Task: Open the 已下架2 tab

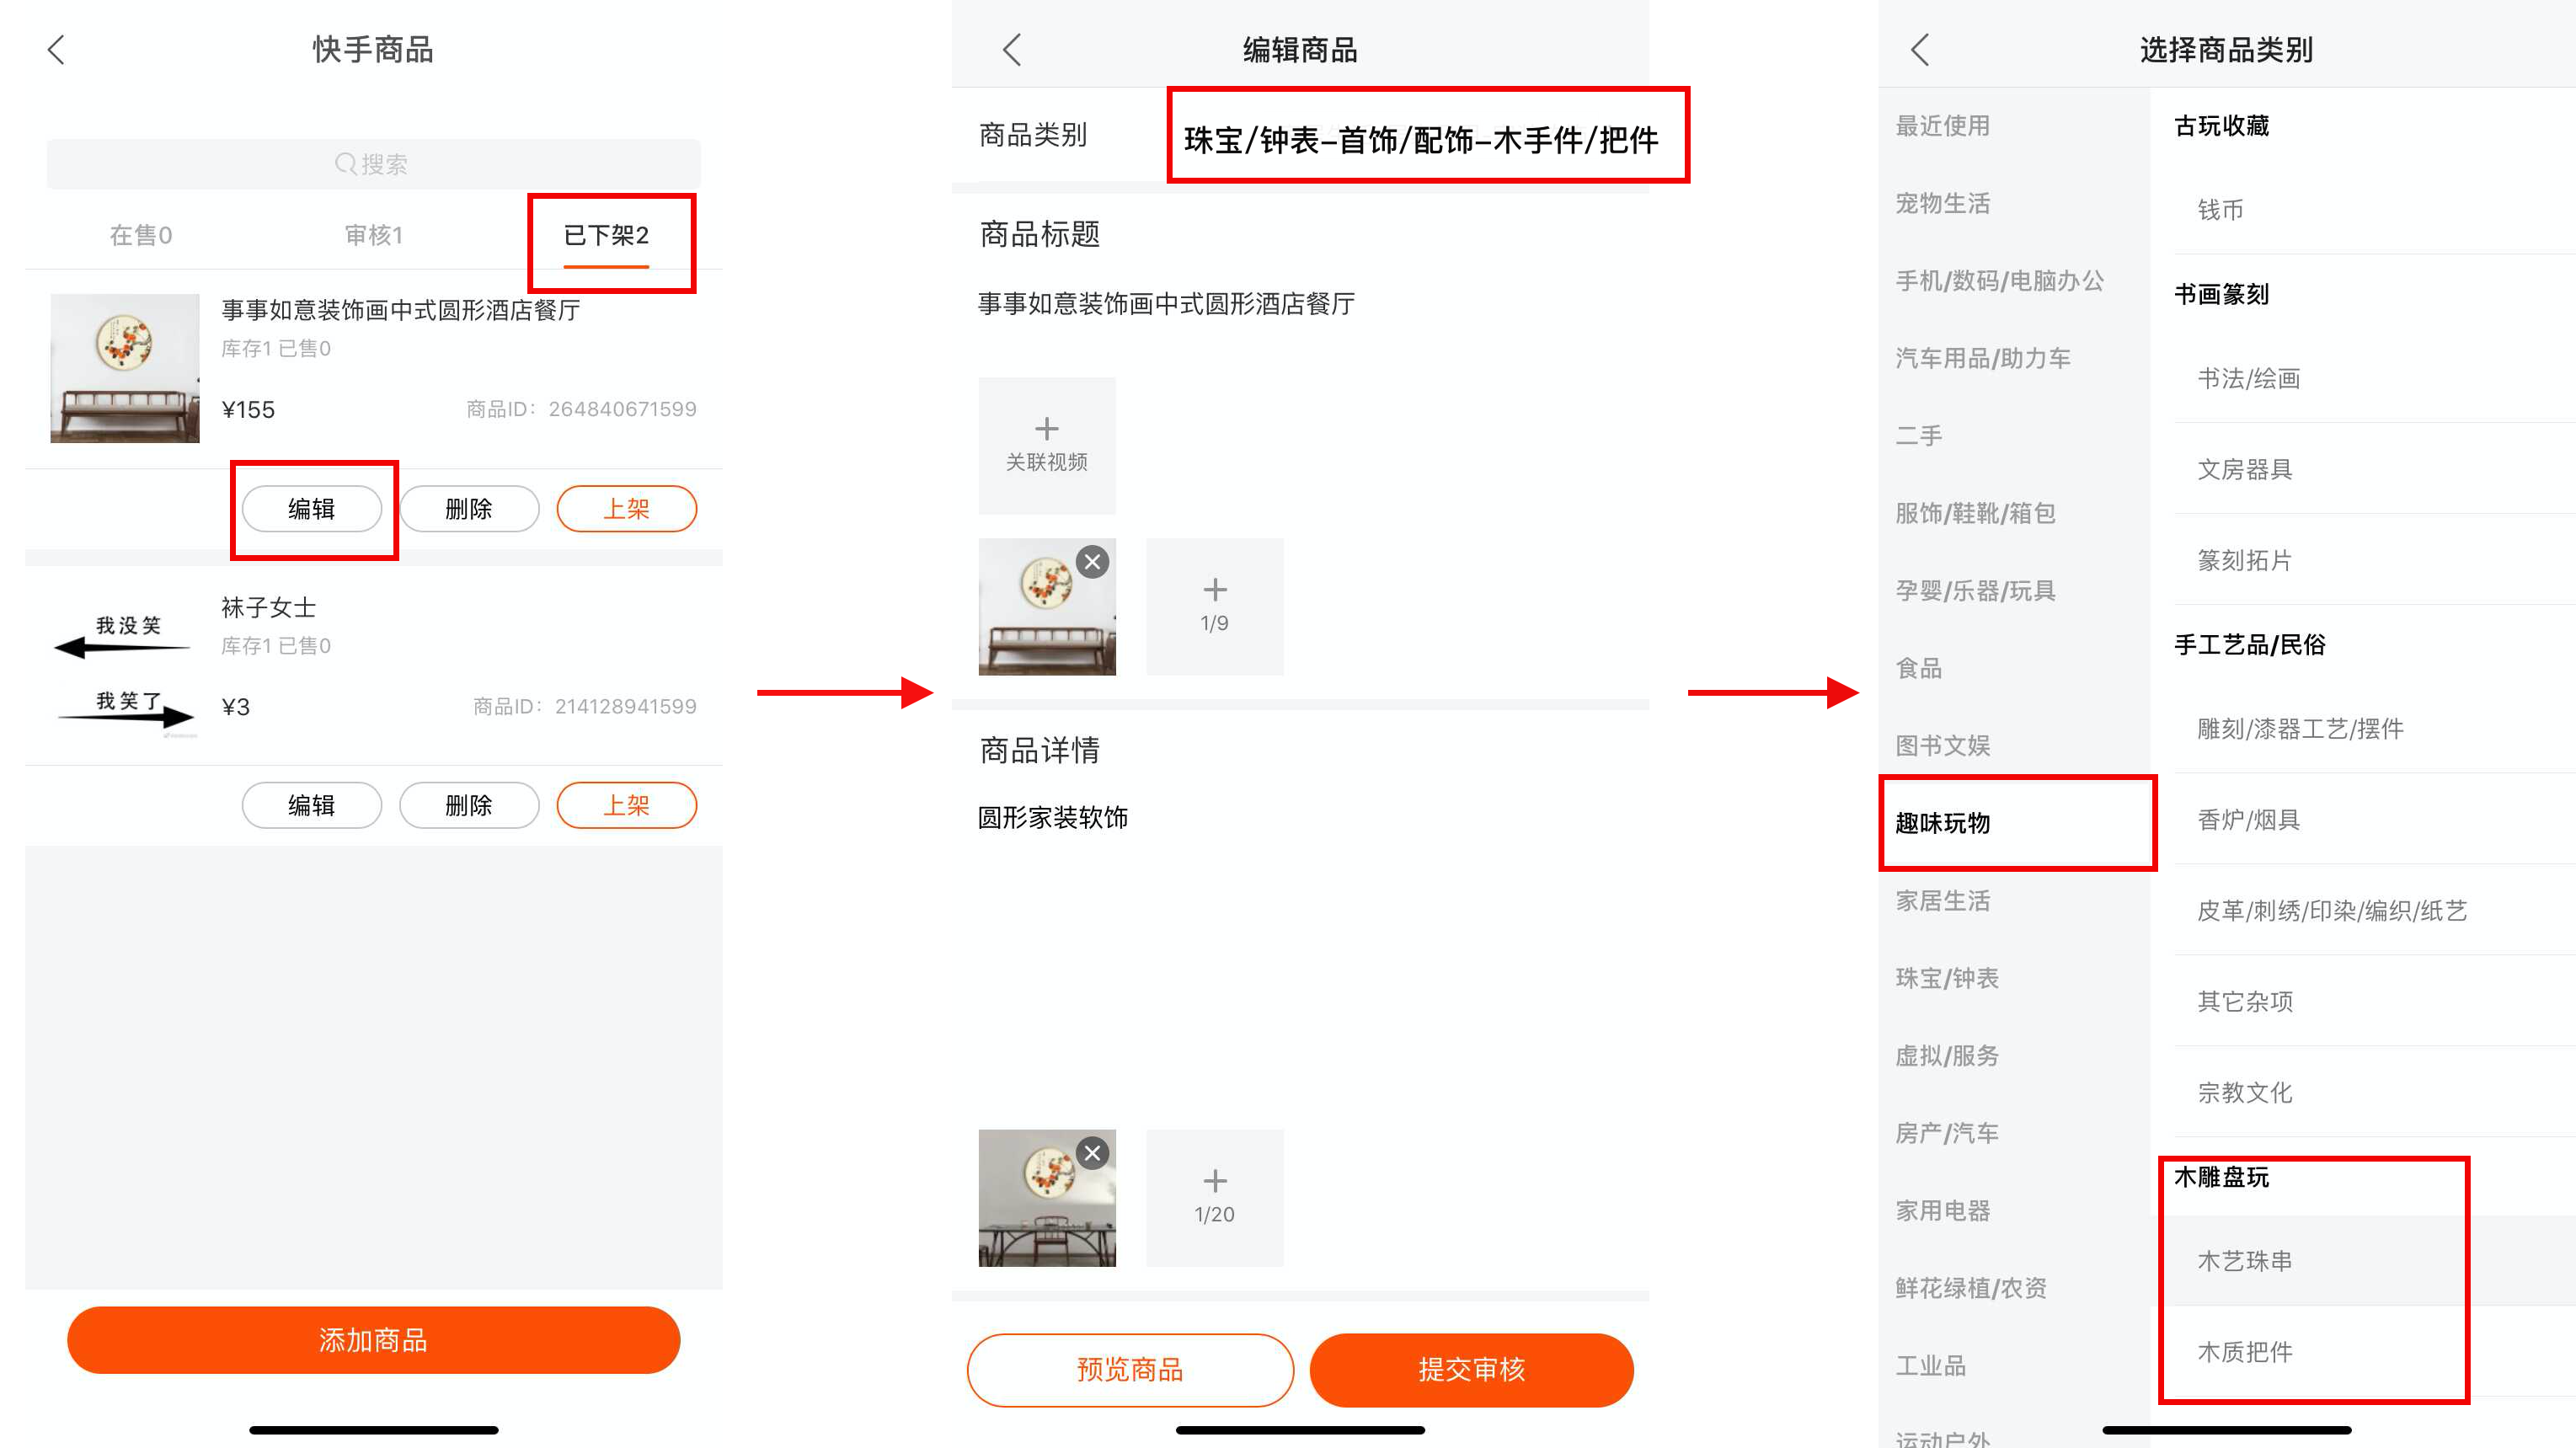Action: (x=606, y=236)
